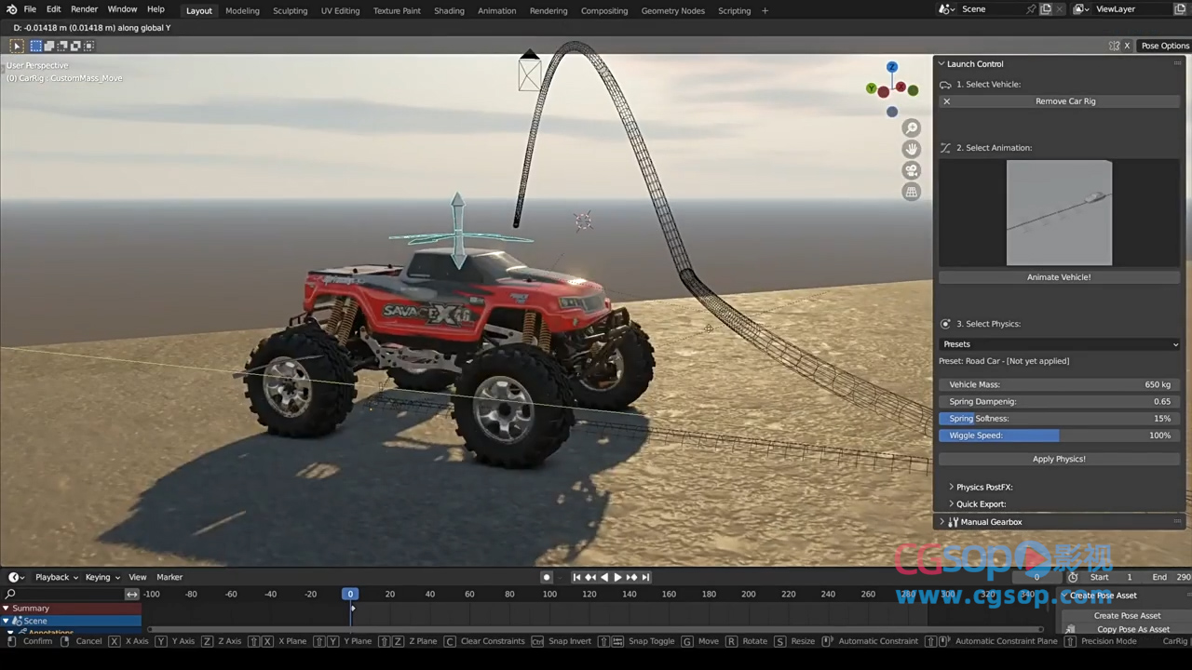Switch to the Geometry Nodes workspace tab

click(x=672, y=10)
